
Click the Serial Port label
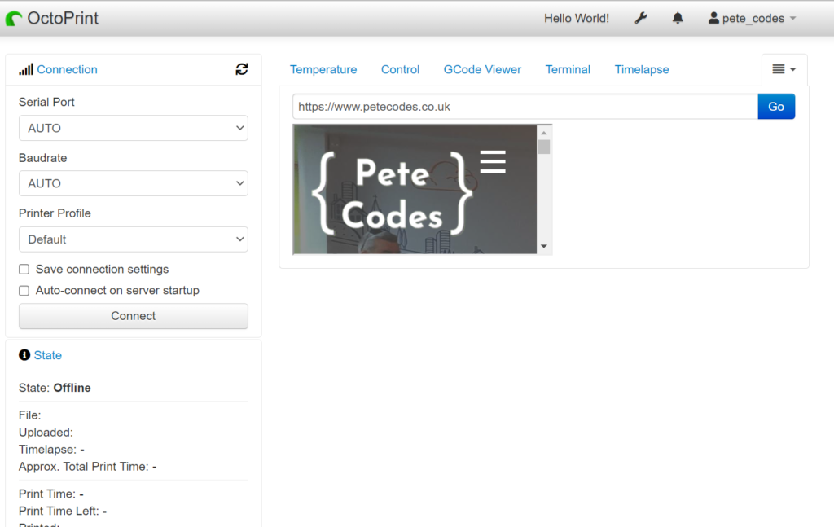[46, 102]
